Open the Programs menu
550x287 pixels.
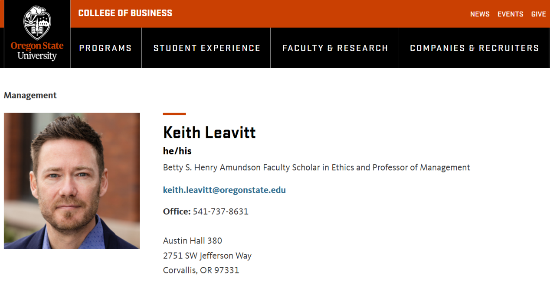[105, 48]
